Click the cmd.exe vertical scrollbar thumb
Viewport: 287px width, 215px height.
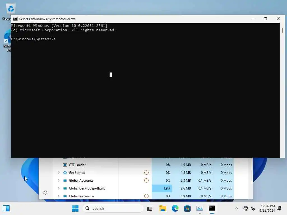[x=283, y=30]
